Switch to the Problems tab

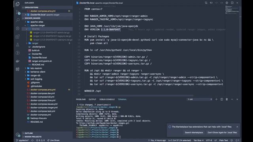point(81,99)
